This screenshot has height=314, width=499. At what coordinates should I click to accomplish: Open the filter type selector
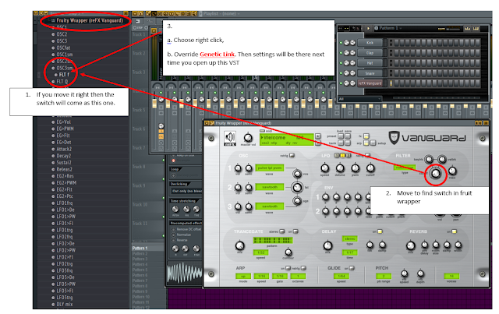pyautogui.click(x=405, y=168)
